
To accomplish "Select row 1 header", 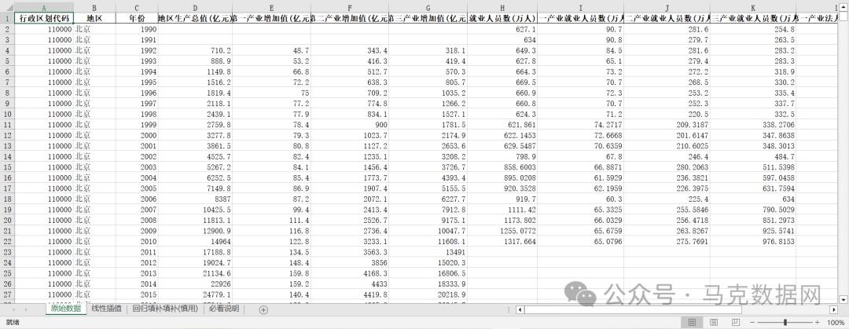I will [x=7, y=18].
